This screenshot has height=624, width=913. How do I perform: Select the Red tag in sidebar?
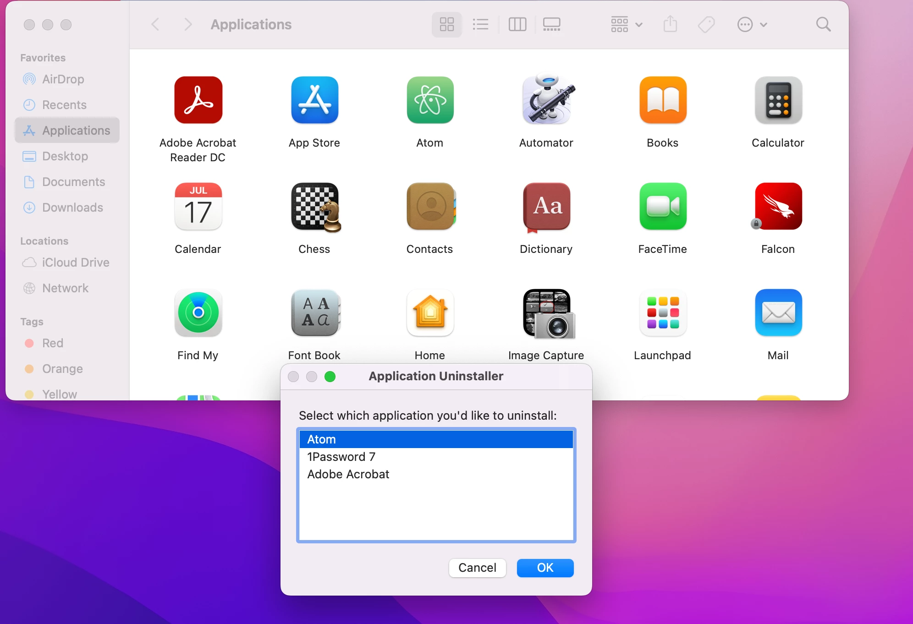[x=67, y=343]
